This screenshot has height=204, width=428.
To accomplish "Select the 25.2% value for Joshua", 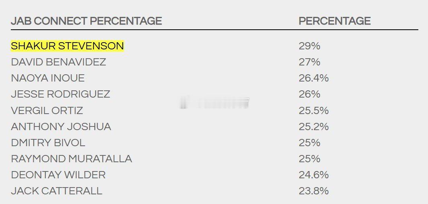I will pyautogui.click(x=314, y=126).
